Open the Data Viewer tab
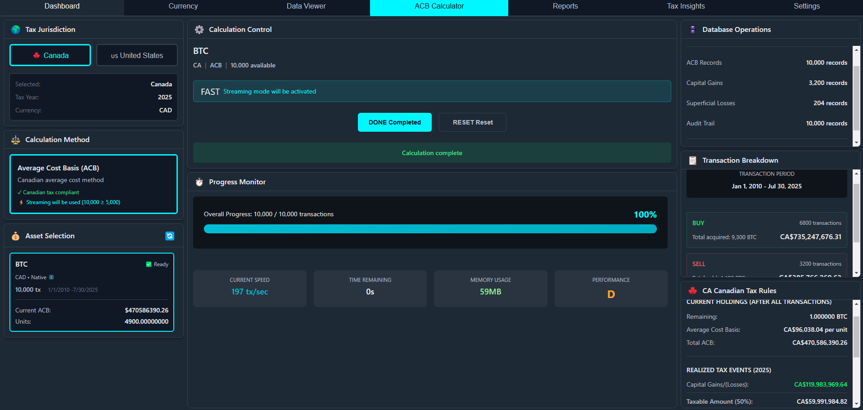Viewport: 863px width, 410px height. point(306,6)
